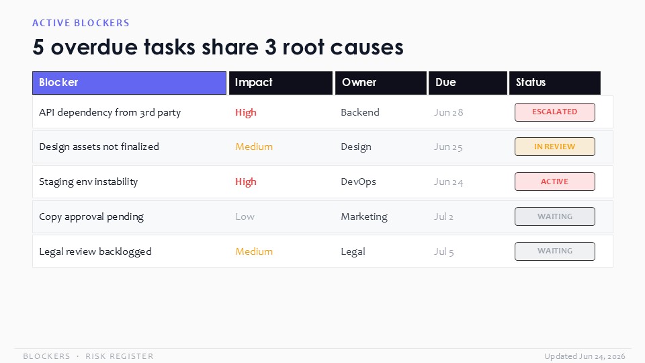Click the ACTIVE BLOCKERS section label
Image resolution: width=645 pixels, height=363 pixels.
tap(81, 23)
